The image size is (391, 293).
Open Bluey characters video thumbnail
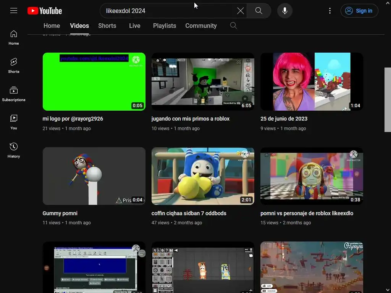tap(203, 267)
